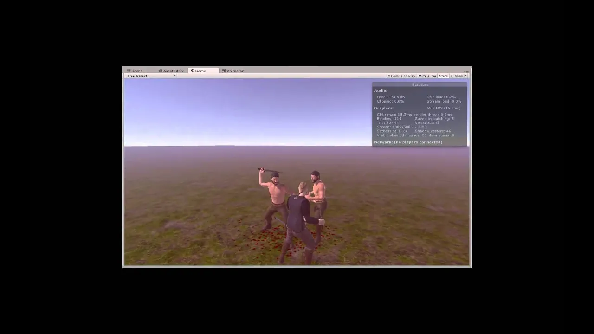Image resolution: width=594 pixels, height=334 pixels.
Task: Open the Asset Store tab
Action: coord(171,71)
